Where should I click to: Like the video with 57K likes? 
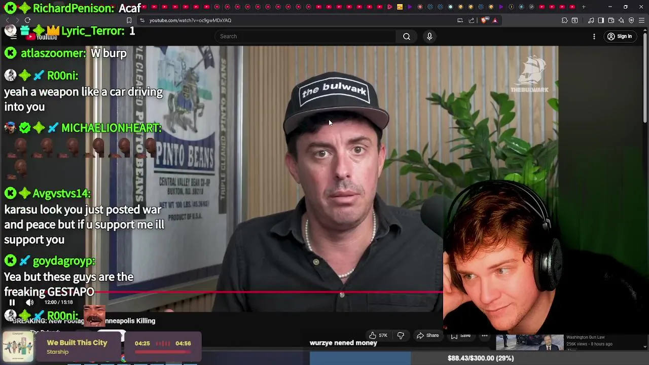[x=378, y=335]
